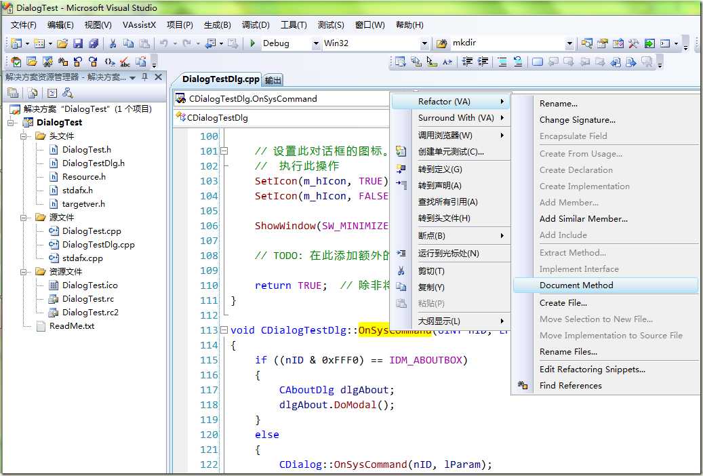This screenshot has height=476, width=703.
Task: Open the Toolbox hammer-and-wrench icon
Action: pyautogui.click(x=633, y=43)
